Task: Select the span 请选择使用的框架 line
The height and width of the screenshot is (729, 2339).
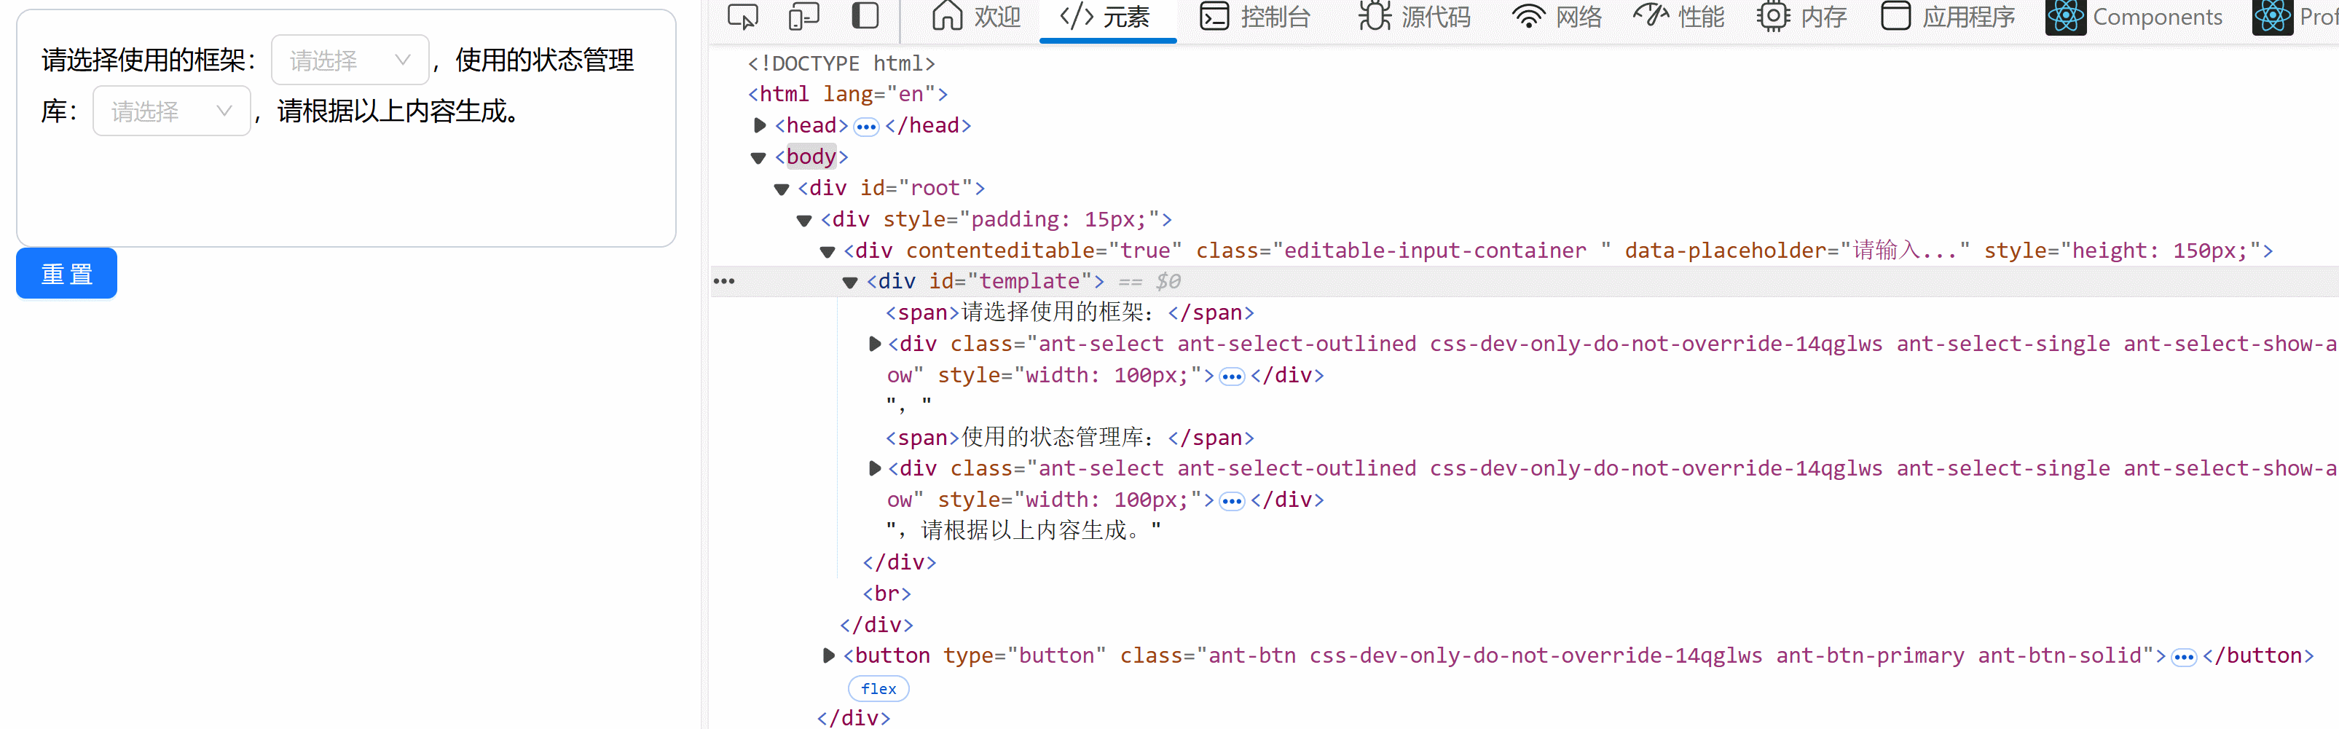Action: (1069, 313)
